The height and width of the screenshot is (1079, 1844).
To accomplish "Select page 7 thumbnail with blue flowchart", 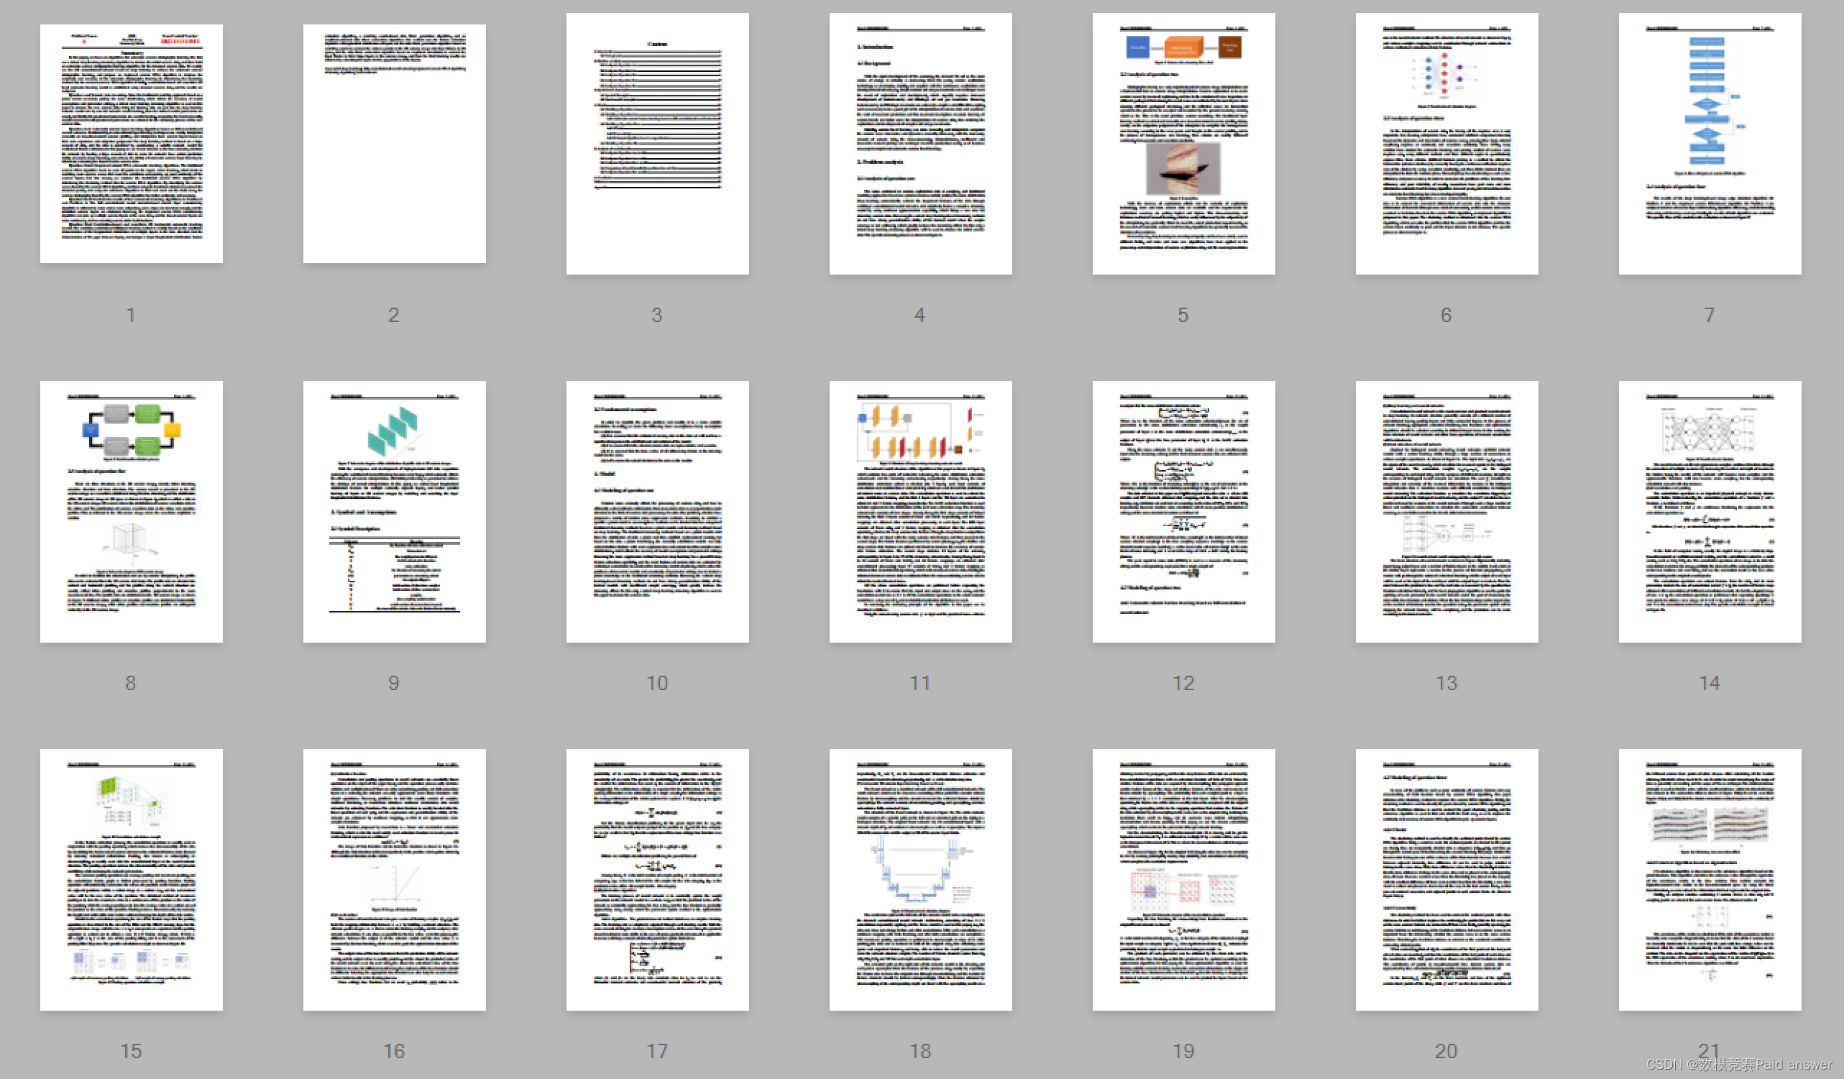I will 1710,143.
